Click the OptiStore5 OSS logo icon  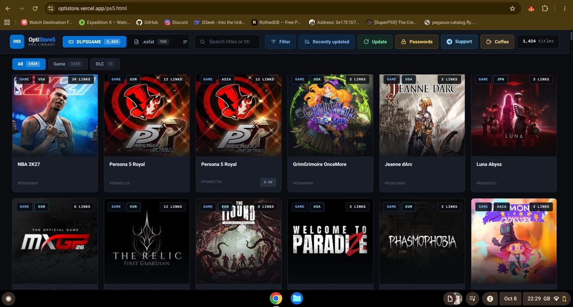click(x=17, y=42)
